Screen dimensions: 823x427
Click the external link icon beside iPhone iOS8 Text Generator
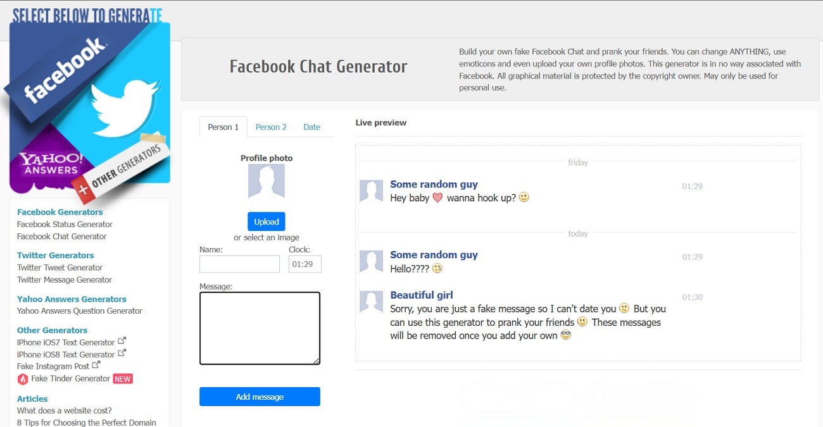click(x=122, y=353)
